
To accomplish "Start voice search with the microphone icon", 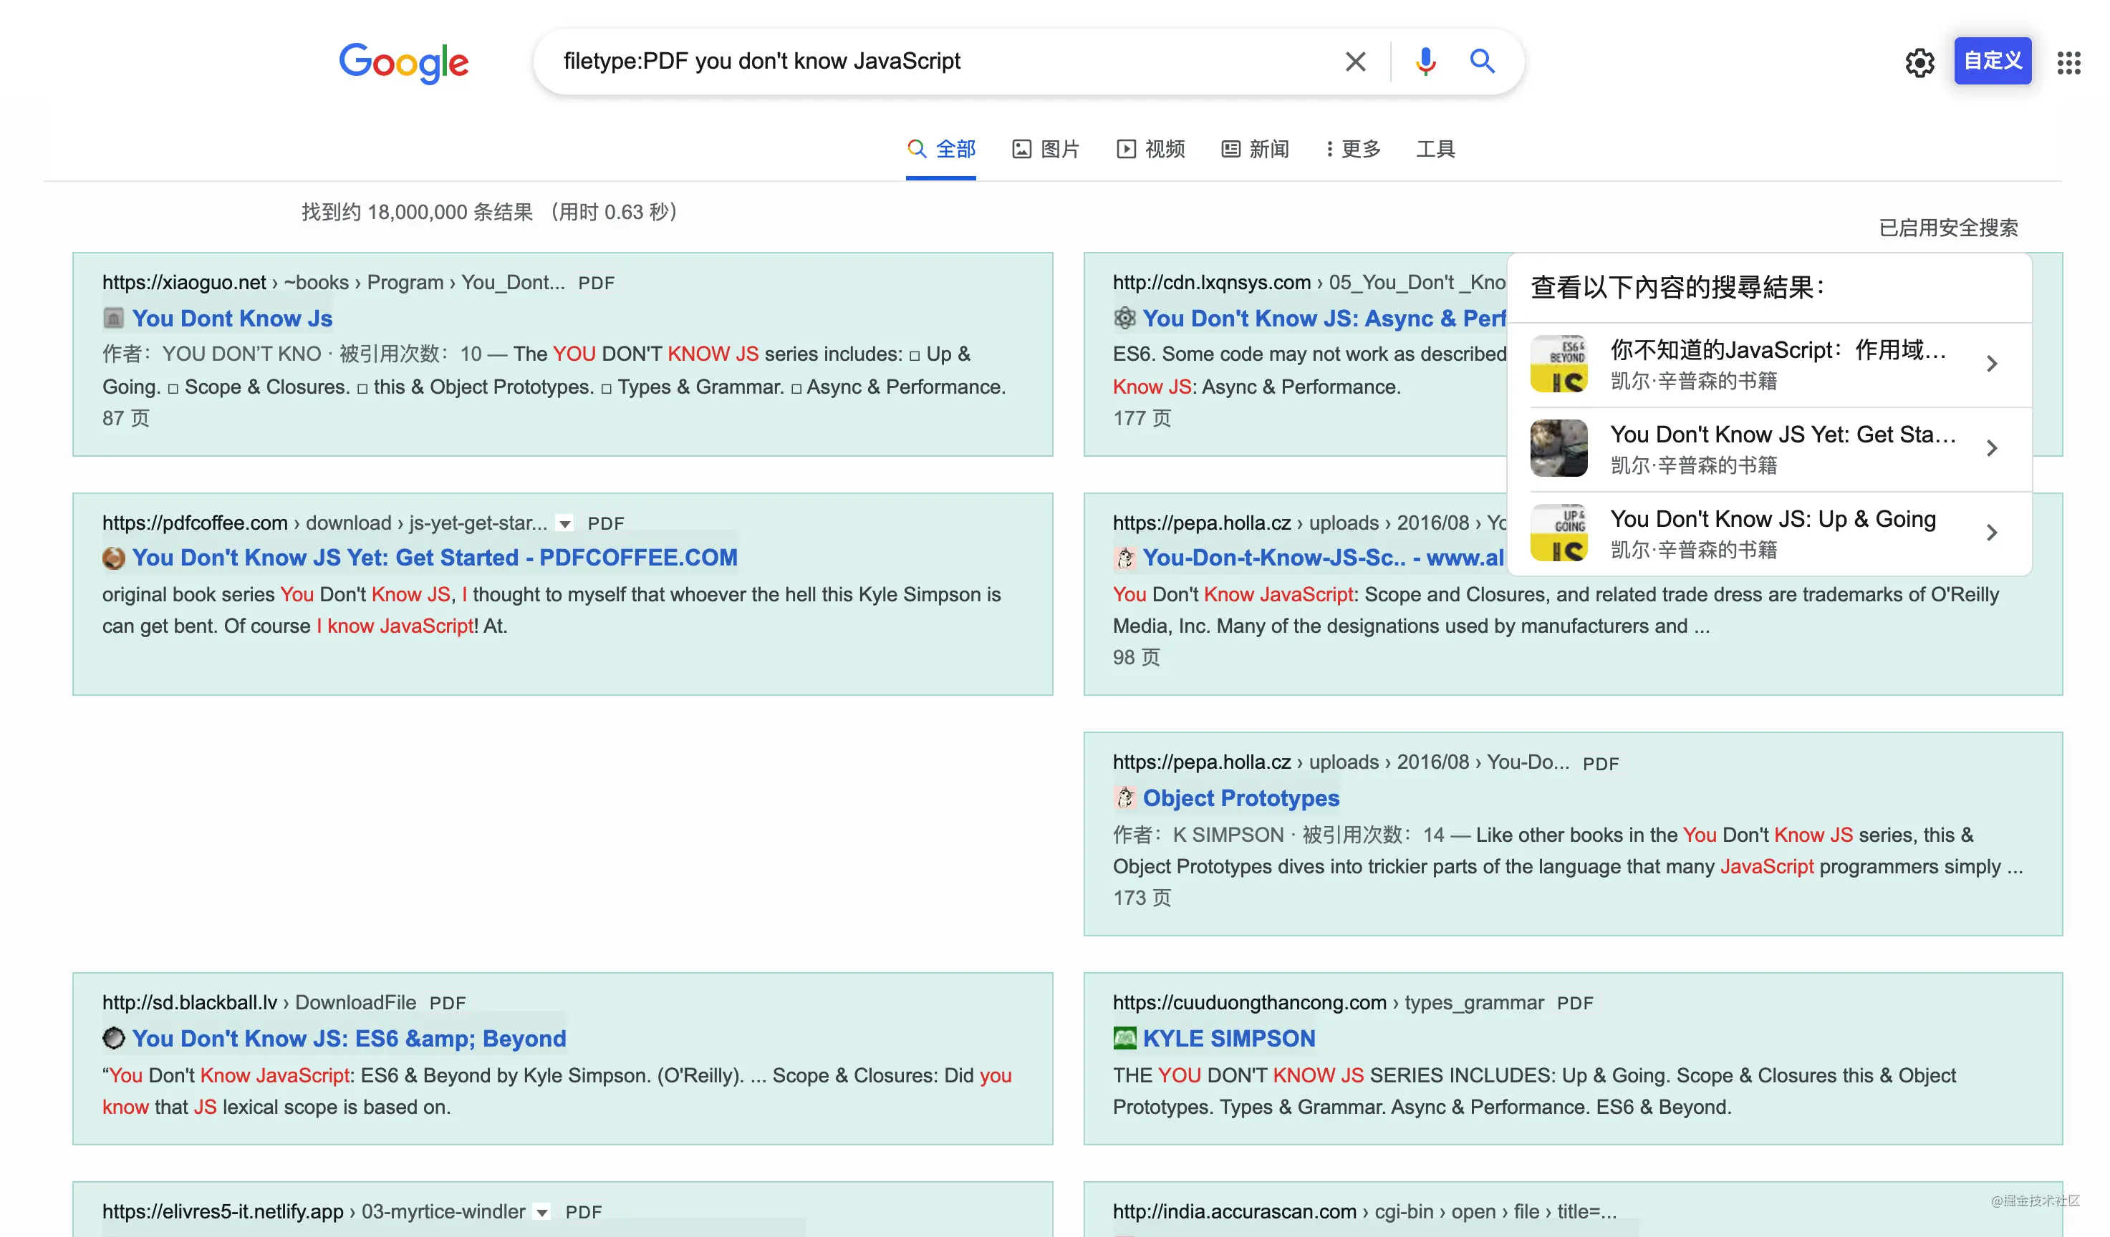I will pyautogui.click(x=1425, y=61).
